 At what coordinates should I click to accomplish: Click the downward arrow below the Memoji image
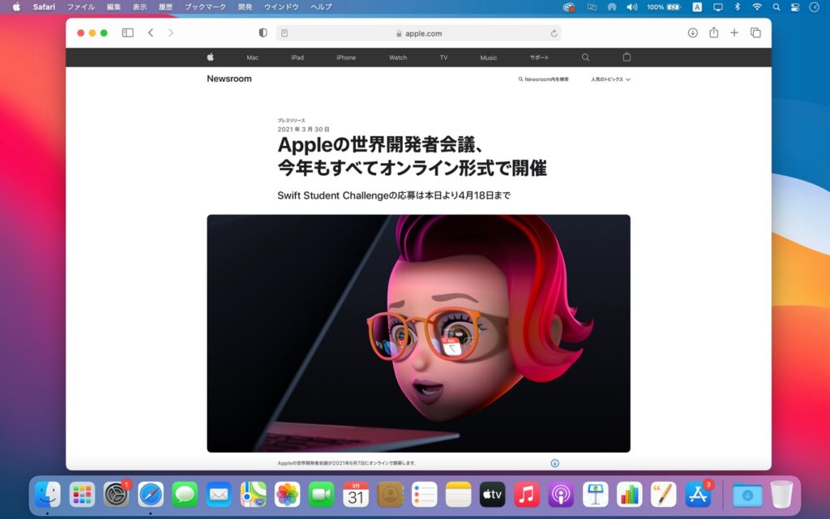(554, 462)
